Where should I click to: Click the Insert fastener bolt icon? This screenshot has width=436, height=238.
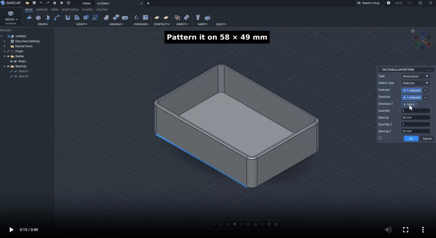click(x=198, y=17)
